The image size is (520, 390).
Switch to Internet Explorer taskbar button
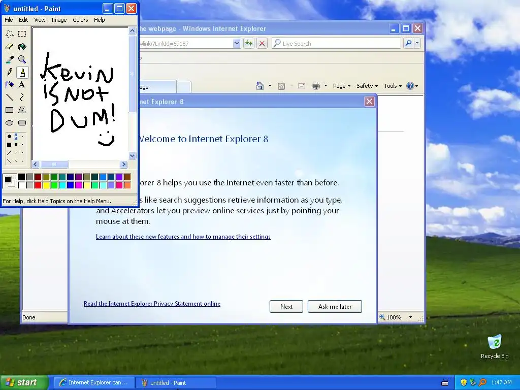click(x=94, y=382)
